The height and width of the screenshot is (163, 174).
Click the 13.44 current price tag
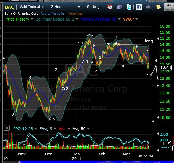coord(166,67)
